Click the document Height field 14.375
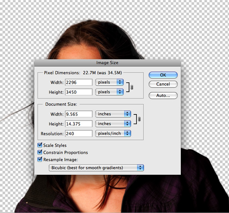The image size is (229, 213). [x=79, y=124]
